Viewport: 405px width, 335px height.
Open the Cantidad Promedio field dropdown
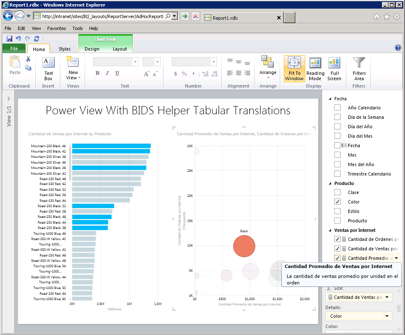click(396, 258)
